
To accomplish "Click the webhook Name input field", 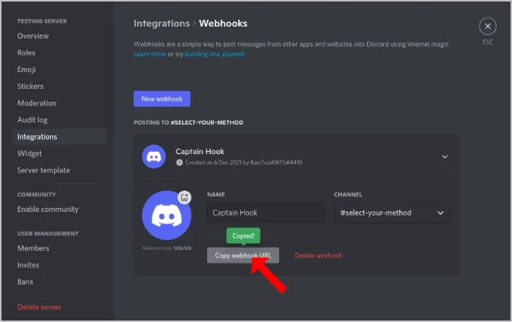I will (265, 213).
